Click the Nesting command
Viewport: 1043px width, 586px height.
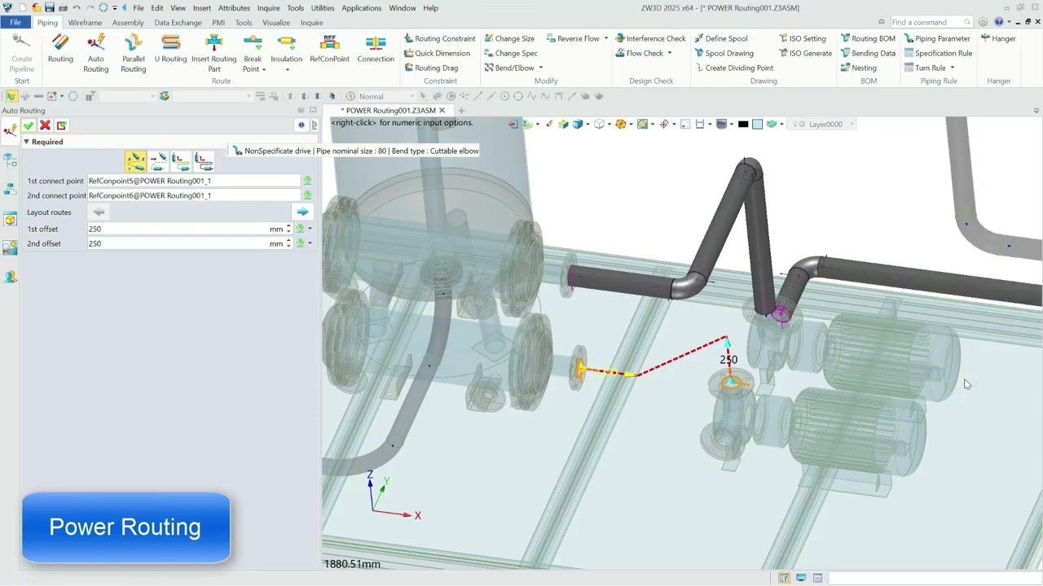858,68
